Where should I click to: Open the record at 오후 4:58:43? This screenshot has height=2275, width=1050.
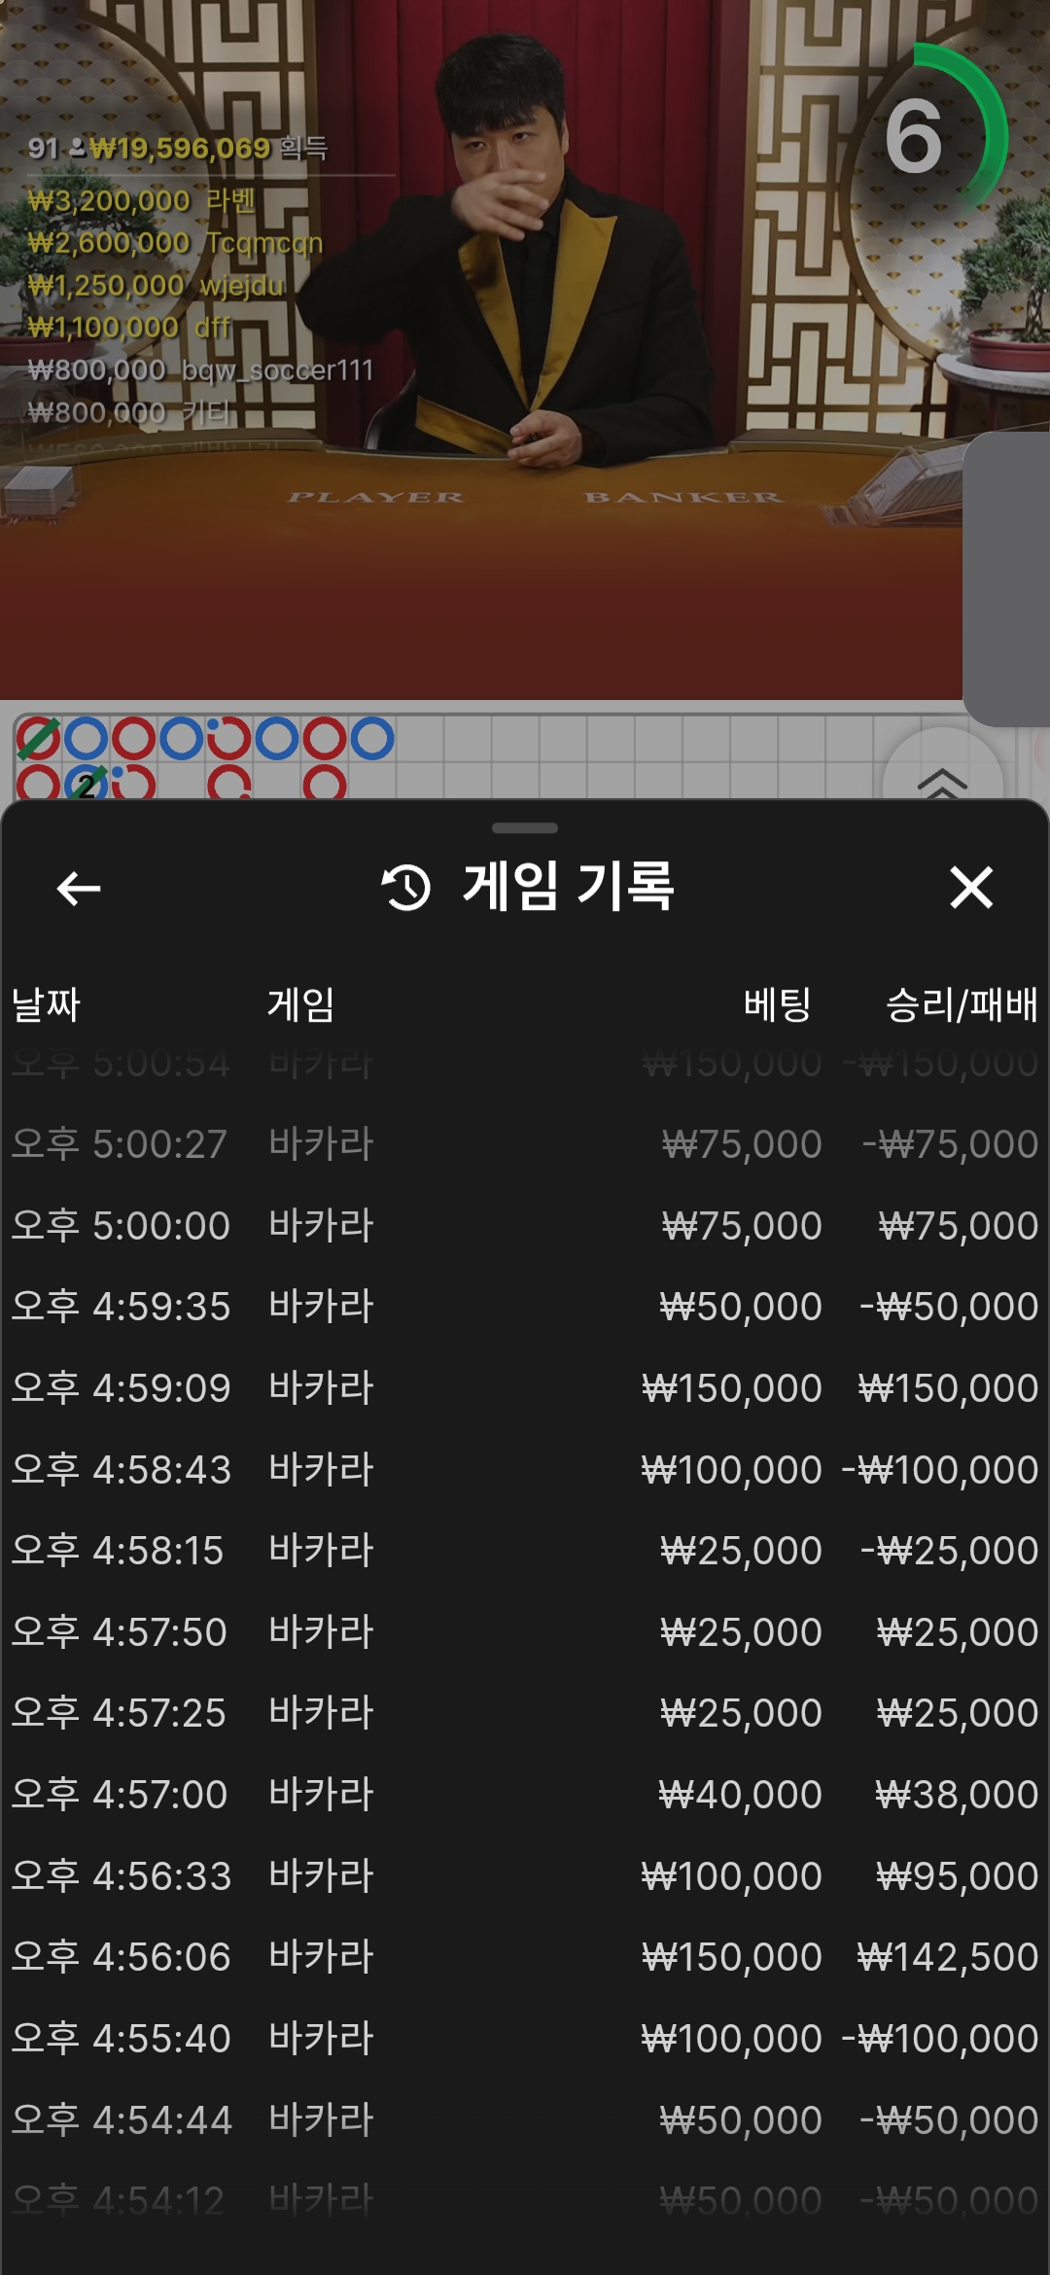click(x=525, y=1470)
